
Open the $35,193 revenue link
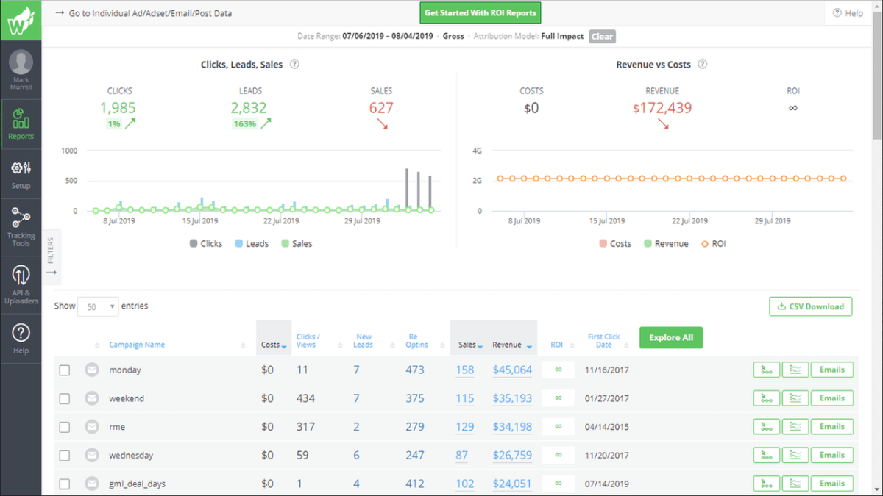[512, 398]
